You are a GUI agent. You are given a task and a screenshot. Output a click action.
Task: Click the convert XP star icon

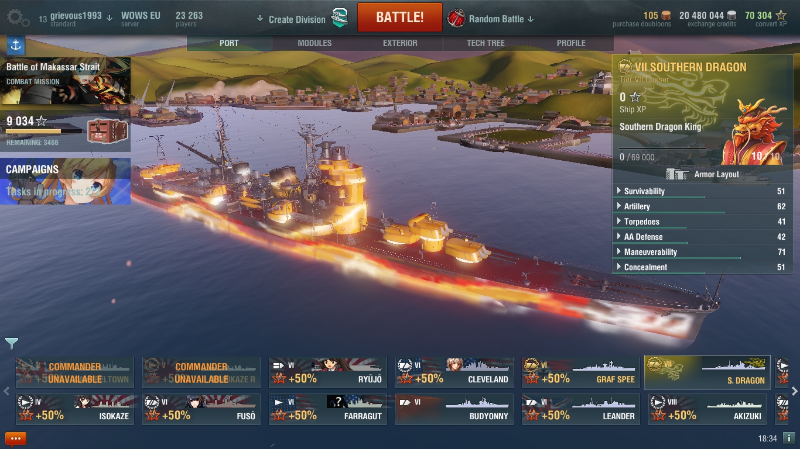(781, 15)
